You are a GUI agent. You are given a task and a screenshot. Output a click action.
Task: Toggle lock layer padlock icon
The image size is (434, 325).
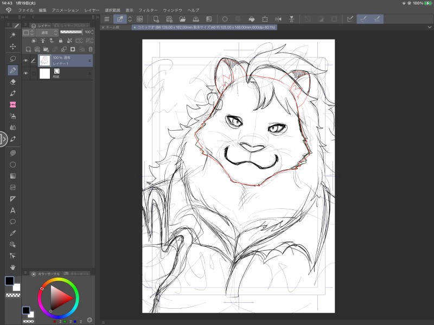pos(61,41)
